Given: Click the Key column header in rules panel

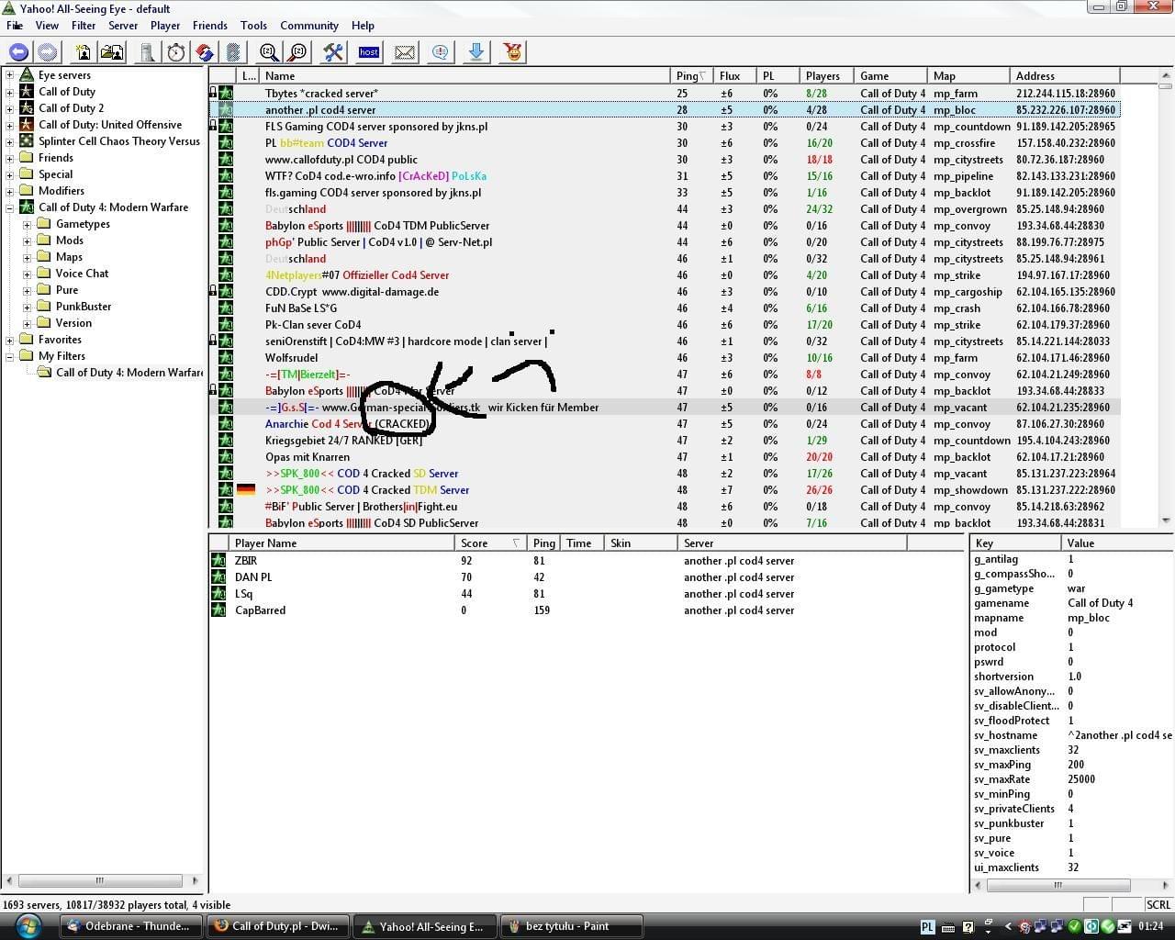Looking at the screenshot, I should click(x=1015, y=543).
